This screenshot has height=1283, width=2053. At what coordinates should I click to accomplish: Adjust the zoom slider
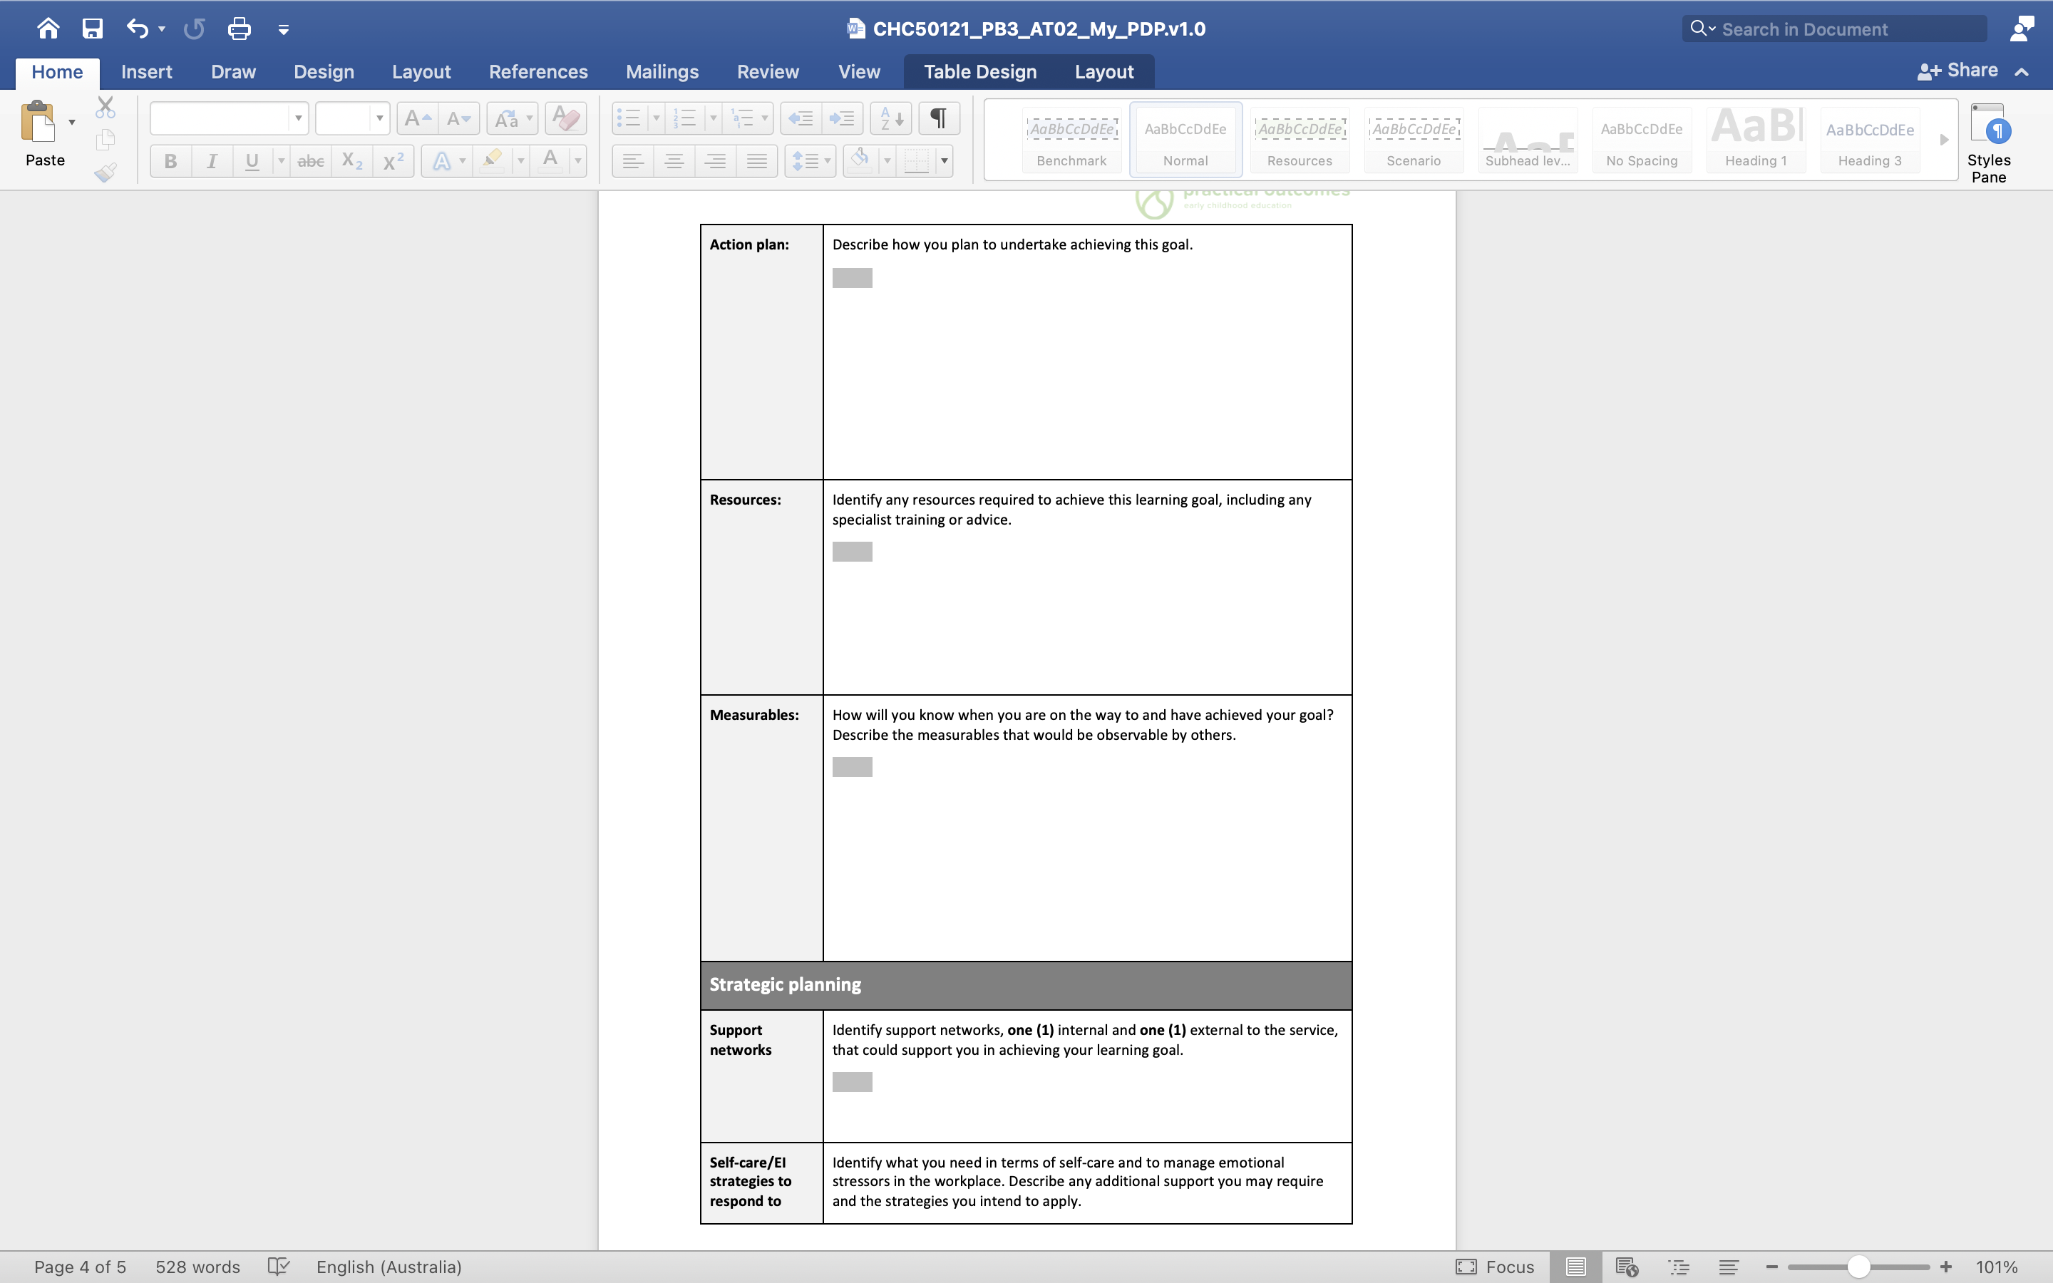tap(1858, 1266)
